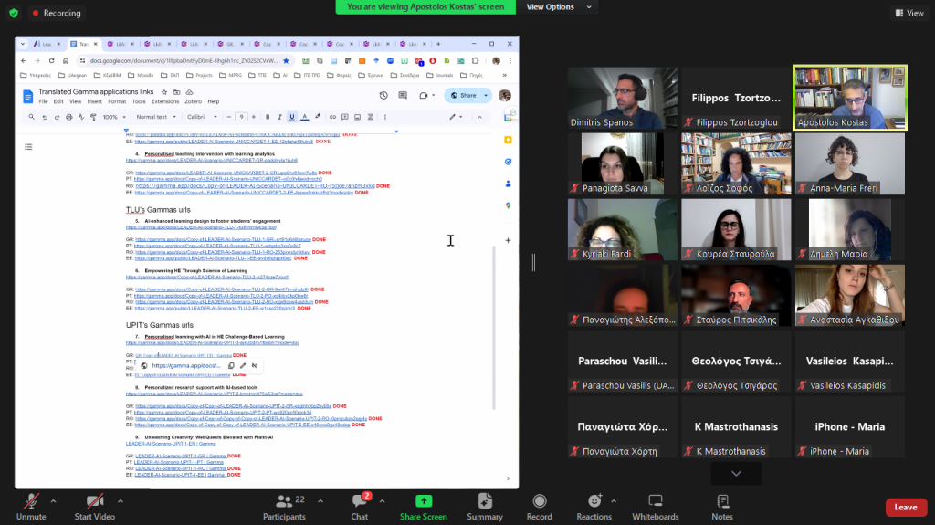
Task: Open the Zotero menu
Action: pos(193,101)
